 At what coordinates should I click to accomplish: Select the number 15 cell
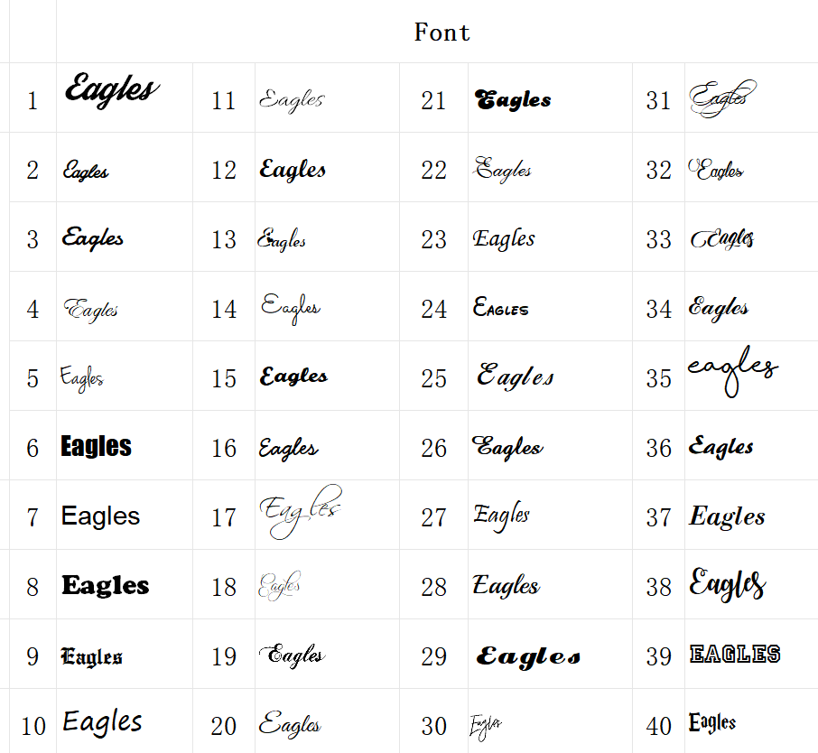224,378
